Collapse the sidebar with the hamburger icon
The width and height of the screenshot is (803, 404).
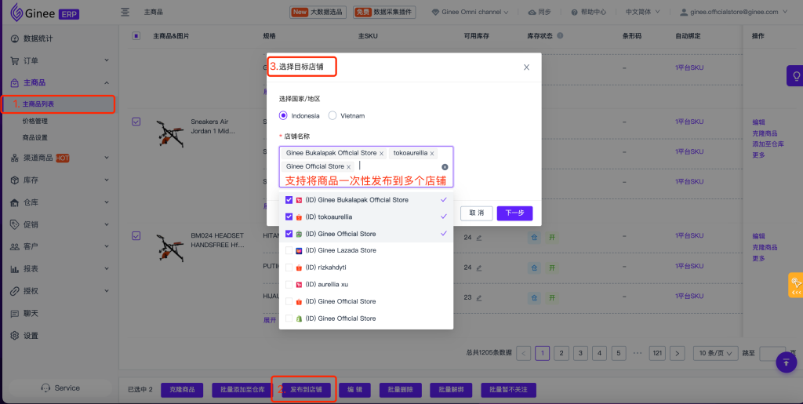125,12
